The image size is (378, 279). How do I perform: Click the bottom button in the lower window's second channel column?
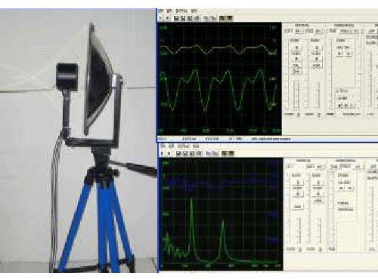tap(318, 201)
